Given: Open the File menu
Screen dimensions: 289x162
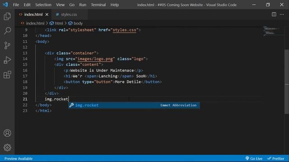Looking at the screenshot, I should [x=16, y=5].
